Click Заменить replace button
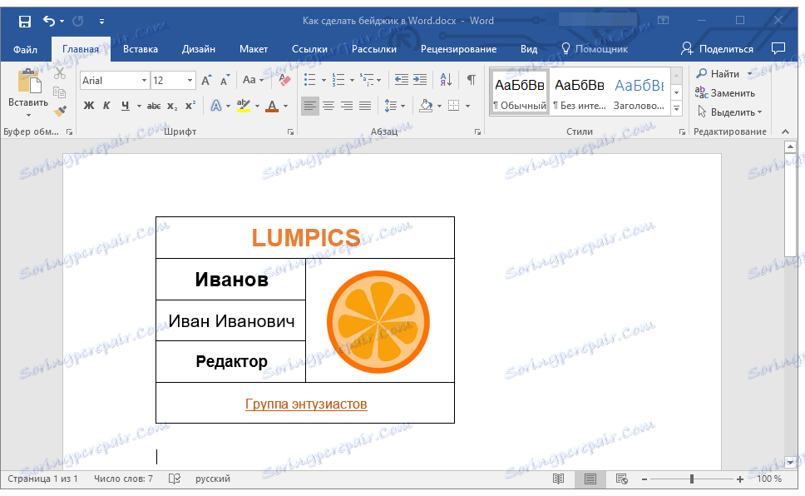Image resolution: width=805 pixels, height=496 pixels. (725, 93)
